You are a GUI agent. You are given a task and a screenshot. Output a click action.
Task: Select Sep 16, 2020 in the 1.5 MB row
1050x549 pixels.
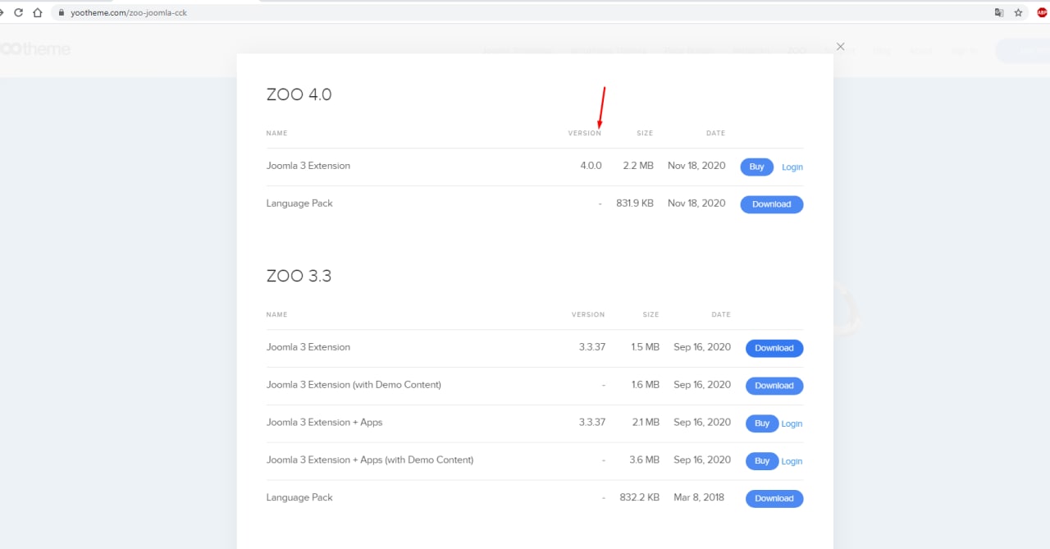pyautogui.click(x=702, y=347)
